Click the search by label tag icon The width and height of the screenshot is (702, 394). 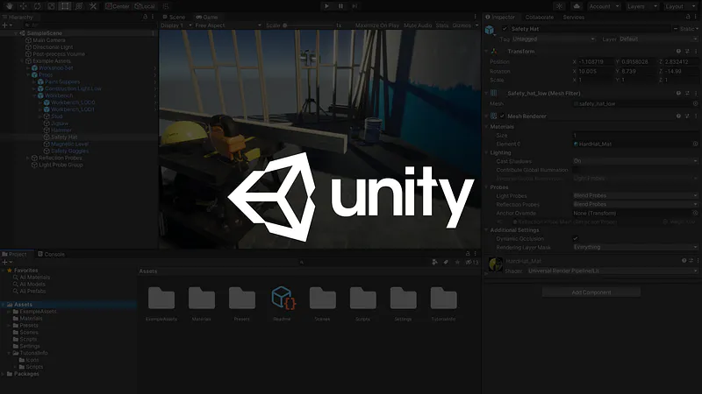click(446, 262)
